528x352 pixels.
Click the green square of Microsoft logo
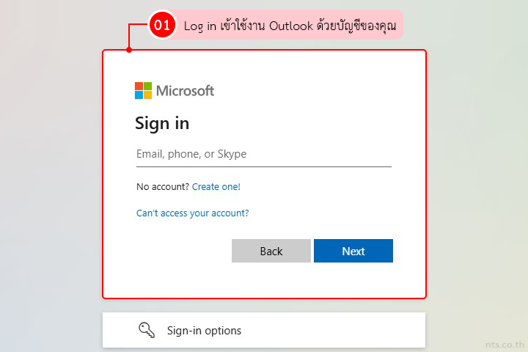(147, 86)
